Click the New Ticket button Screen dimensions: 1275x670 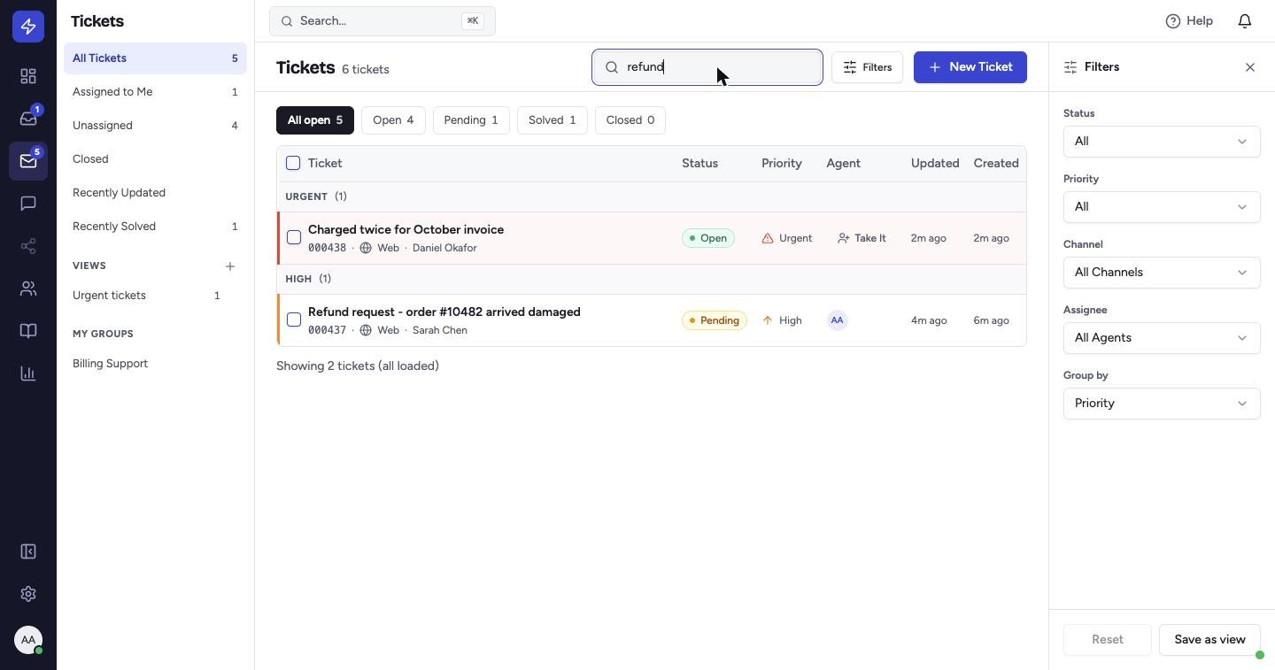(x=970, y=67)
